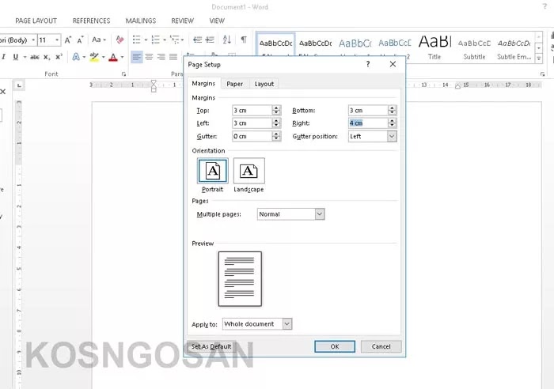This screenshot has height=389, width=554.
Task: Click the Grow Font icon
Action: 68,40
